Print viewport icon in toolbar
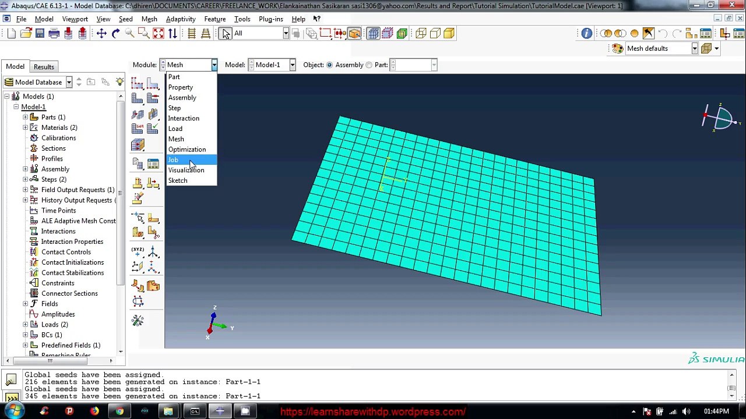Viewport: 746px width, 419px height. pyautogui.click(x=54, y=34)
